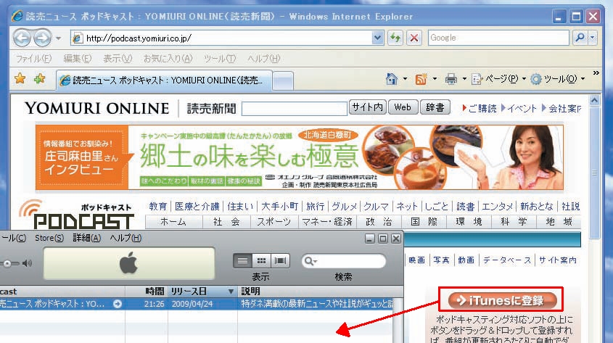
Task: Open the 表示(V) menu
Action: pyautogui.click(x=118, y=59)
